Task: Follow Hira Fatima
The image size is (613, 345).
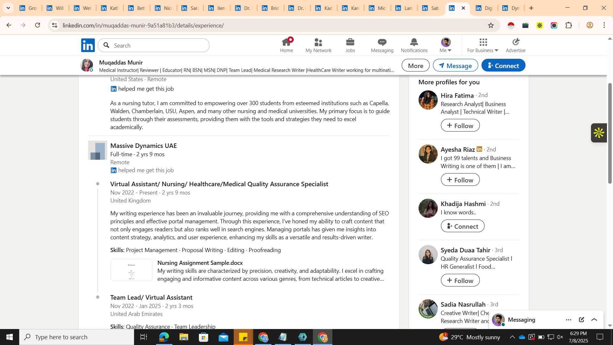Action: (460, 126)
